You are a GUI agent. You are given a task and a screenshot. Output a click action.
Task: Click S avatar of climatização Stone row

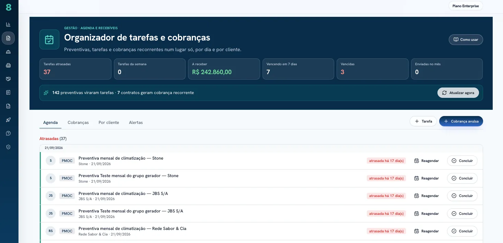click(x=50, y=161)
